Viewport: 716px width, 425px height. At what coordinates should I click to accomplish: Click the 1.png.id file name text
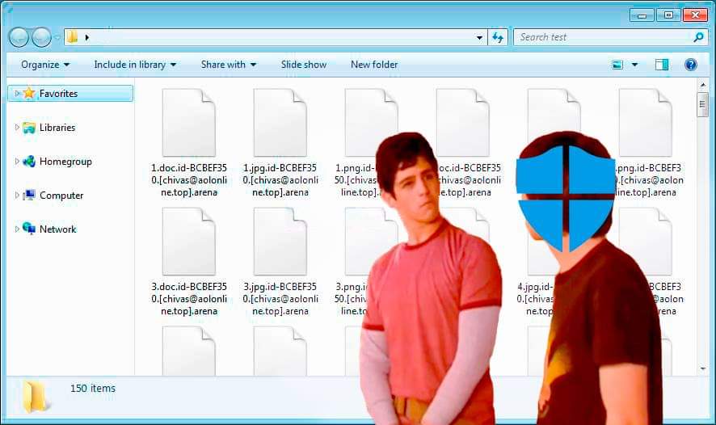[x=359, y=180]
